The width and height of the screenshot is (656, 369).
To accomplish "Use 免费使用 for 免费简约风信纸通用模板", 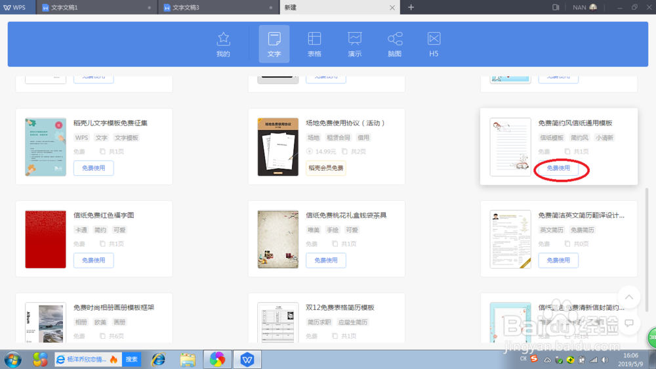I will pyautogui.click(x=558, y=168).
